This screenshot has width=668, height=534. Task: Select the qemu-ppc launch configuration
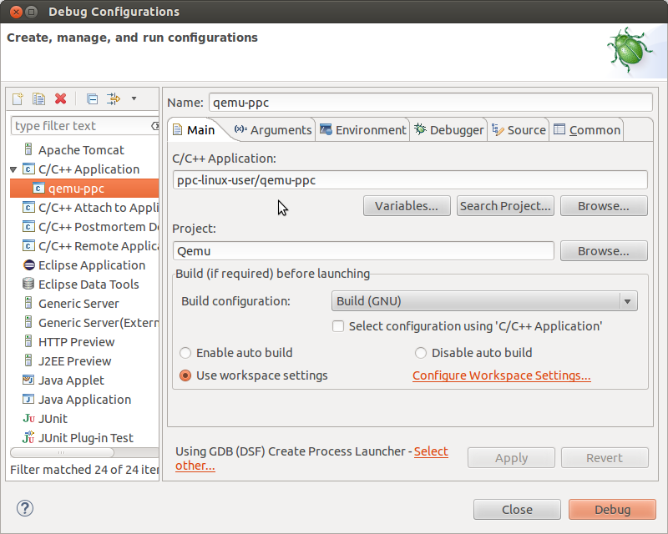click(x=84, y=189)
